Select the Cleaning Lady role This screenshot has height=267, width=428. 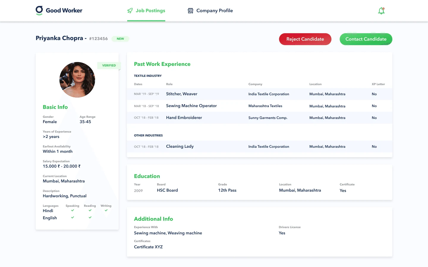(180, 147)
